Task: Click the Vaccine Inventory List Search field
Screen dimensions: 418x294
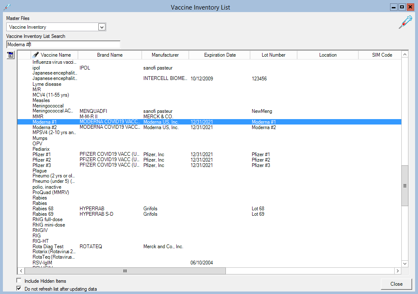Action: click(x=63, y=44)
